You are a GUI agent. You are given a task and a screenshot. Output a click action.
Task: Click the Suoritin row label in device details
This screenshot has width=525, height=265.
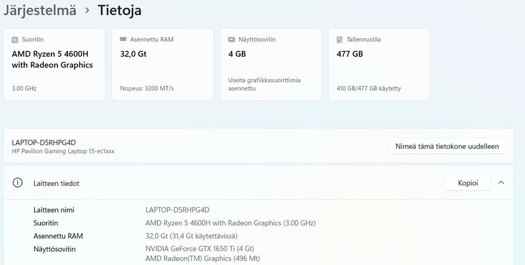[45, 223]
